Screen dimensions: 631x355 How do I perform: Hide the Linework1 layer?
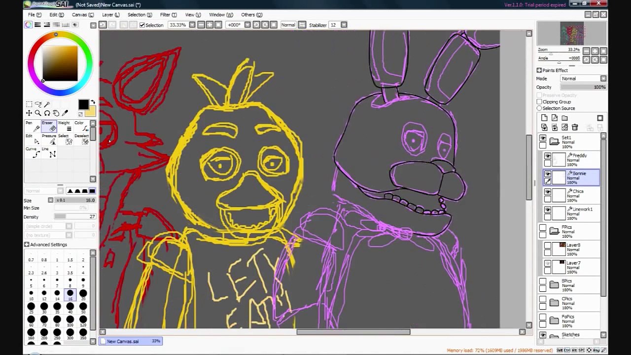pyautogui.click(x=548, y=210)
